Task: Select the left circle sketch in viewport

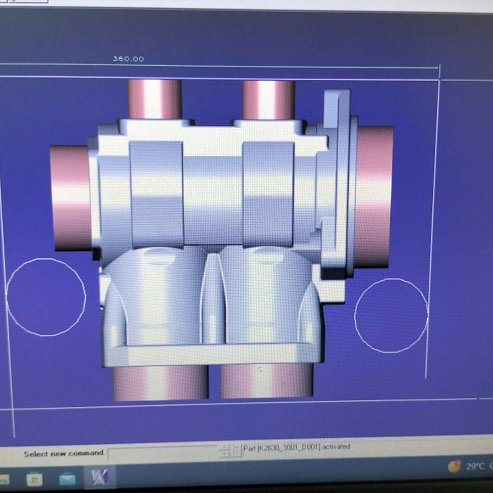Action: (x=46, y=298)
